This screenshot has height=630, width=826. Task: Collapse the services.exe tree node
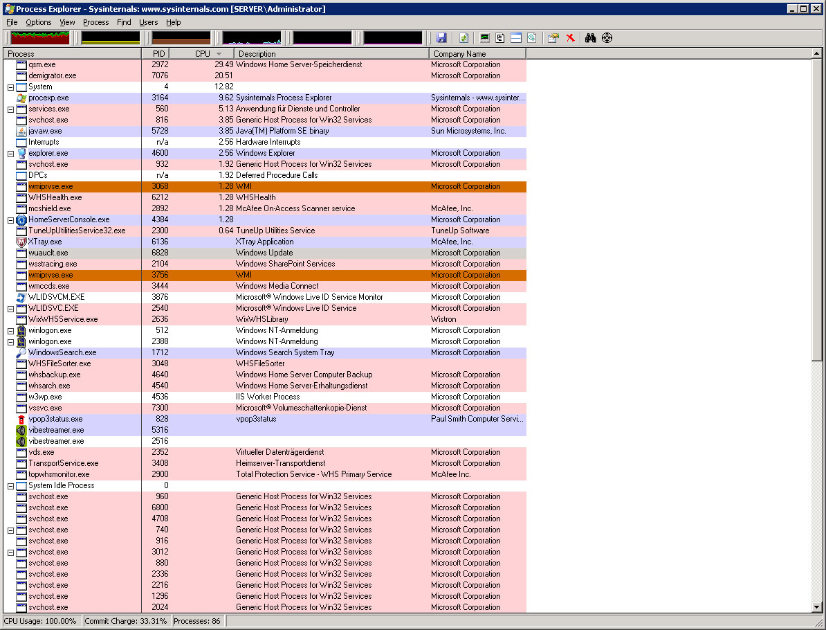point(10,109)
